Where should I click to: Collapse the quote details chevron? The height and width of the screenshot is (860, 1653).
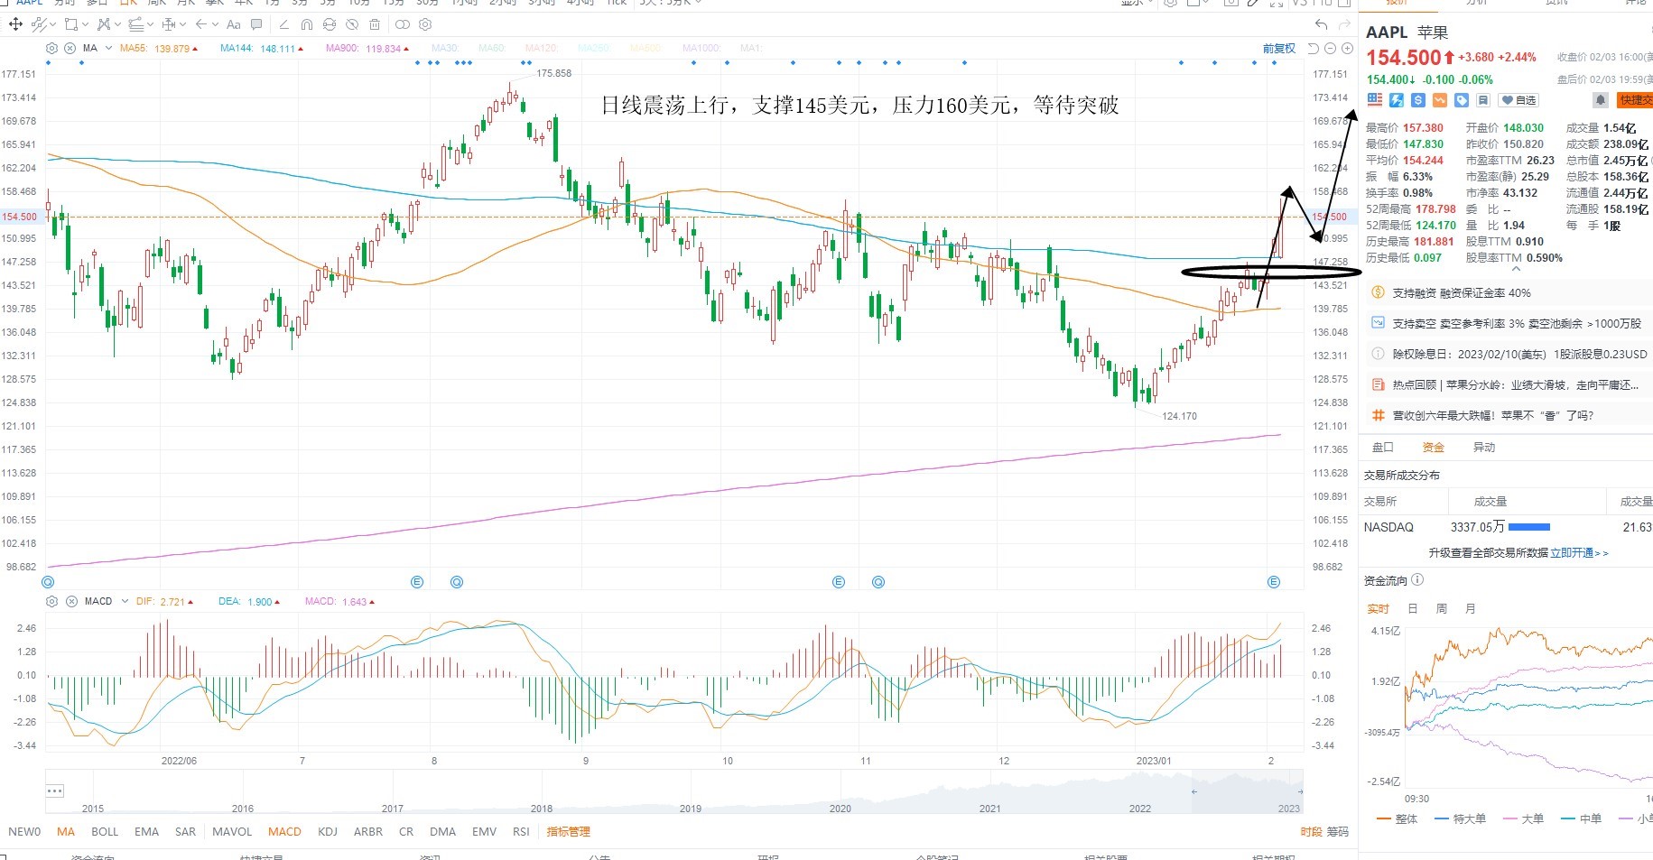(x=1517, y=269)
